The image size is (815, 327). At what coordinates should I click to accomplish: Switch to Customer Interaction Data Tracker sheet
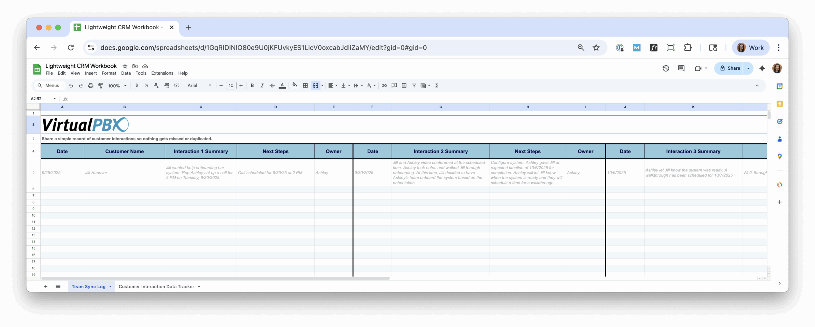coord(156,287)
